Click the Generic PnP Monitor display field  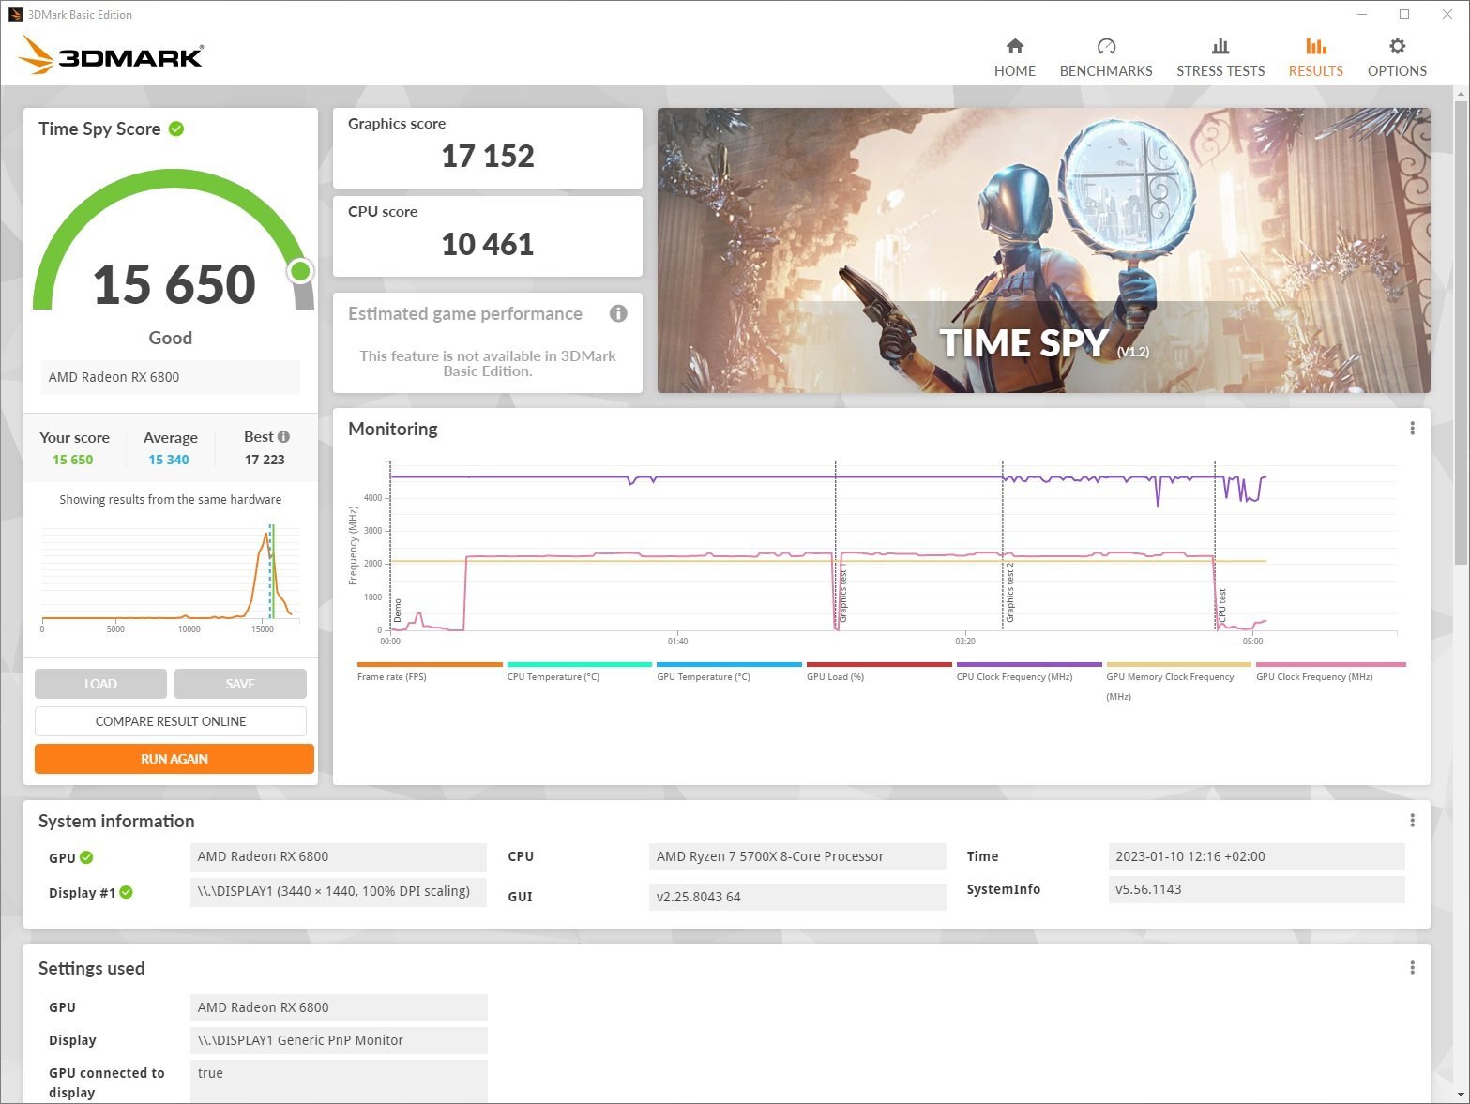[339, 1040]
